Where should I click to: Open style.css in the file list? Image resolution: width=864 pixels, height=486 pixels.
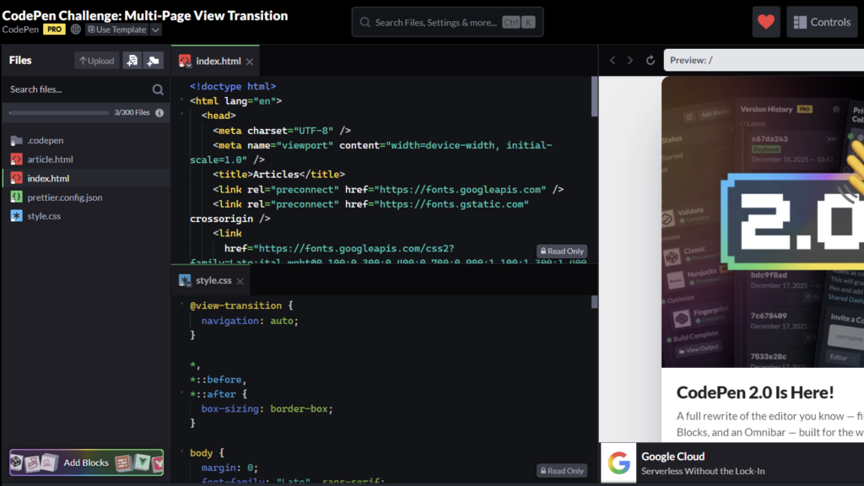coord(86,216)
